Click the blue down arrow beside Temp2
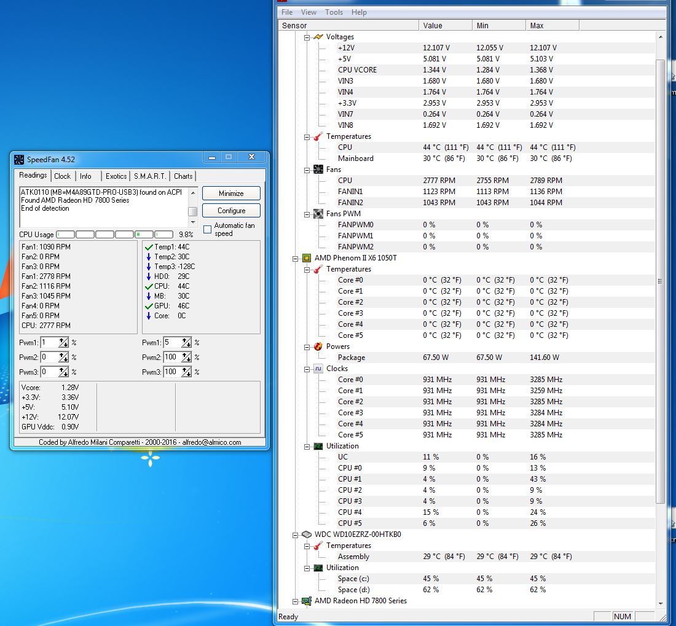 (149, 257)
